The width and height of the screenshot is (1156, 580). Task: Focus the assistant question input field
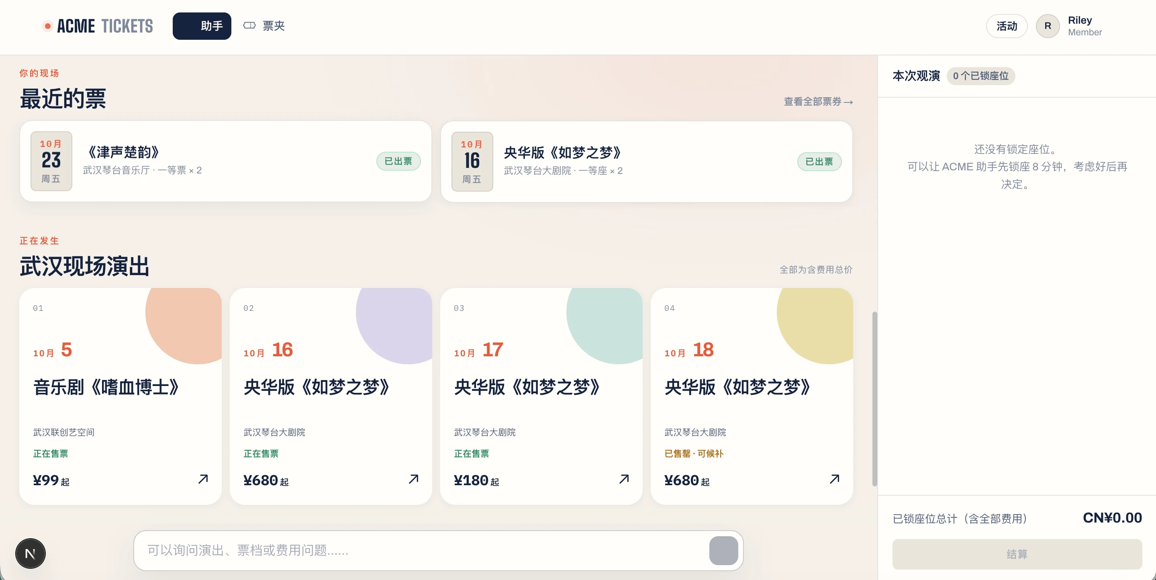click(422, 550)
